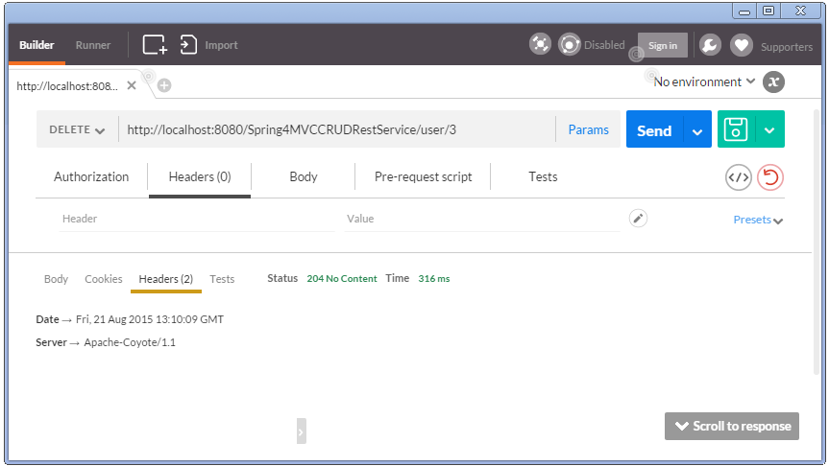Click the Supporters link
The width and height of the screenshot is (829, 466).
tap(787, 47)
